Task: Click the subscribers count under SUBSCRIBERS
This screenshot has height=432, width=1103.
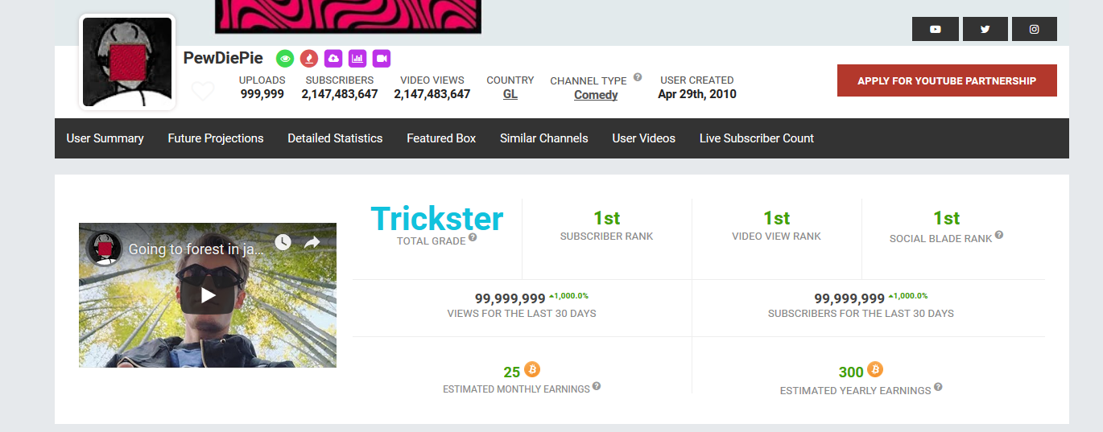Action: (x=340, y=94)
